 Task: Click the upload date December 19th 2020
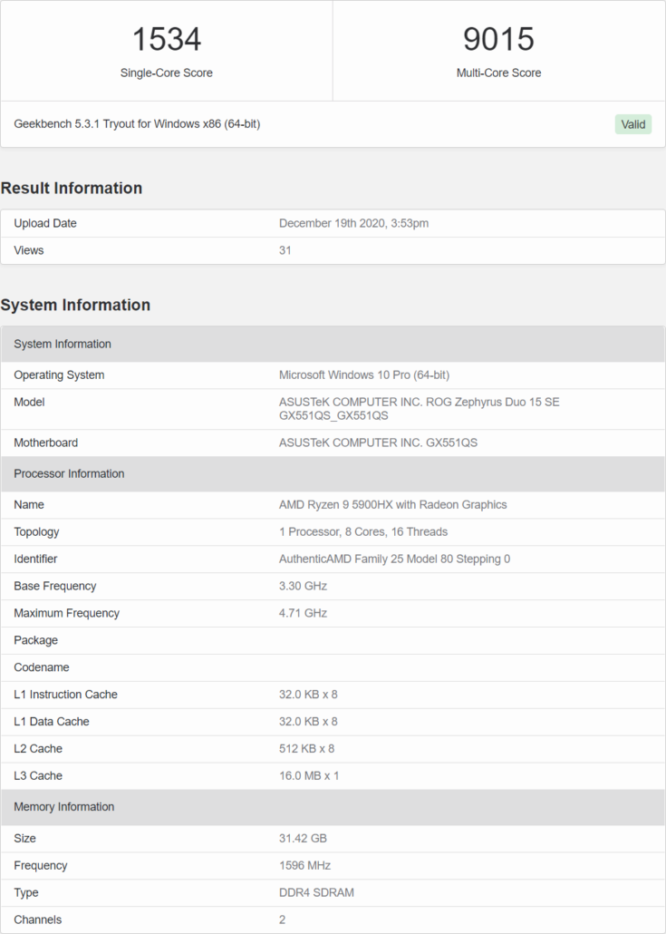tap(353, 223)
